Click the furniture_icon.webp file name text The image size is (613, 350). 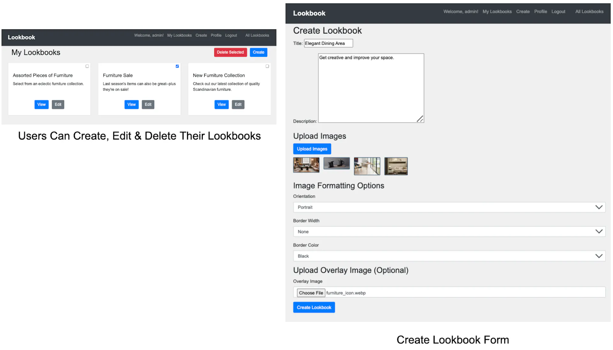(346, 293)
